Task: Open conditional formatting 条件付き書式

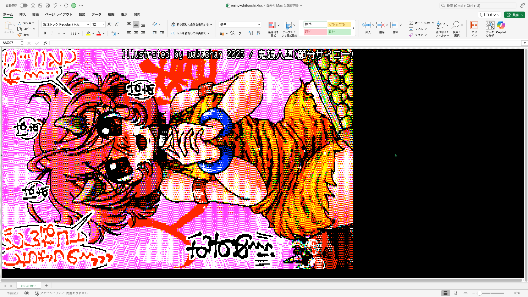Action: pos(273,29)
